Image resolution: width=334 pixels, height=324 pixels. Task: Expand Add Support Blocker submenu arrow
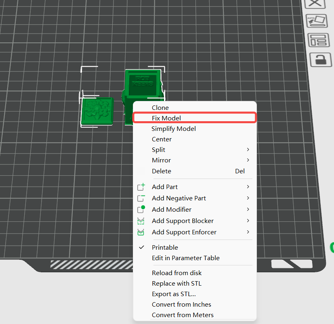coord(248,221)
